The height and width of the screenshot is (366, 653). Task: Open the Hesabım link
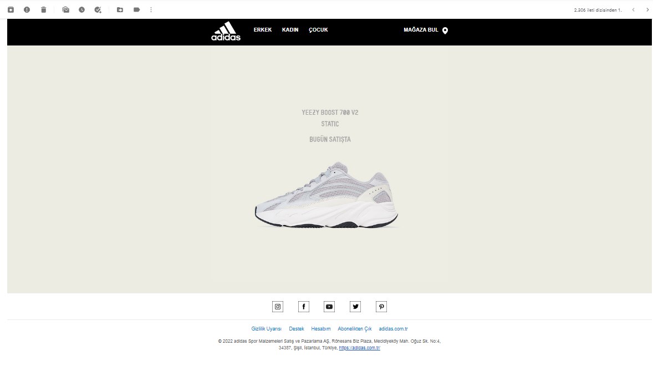pos(320,328)
